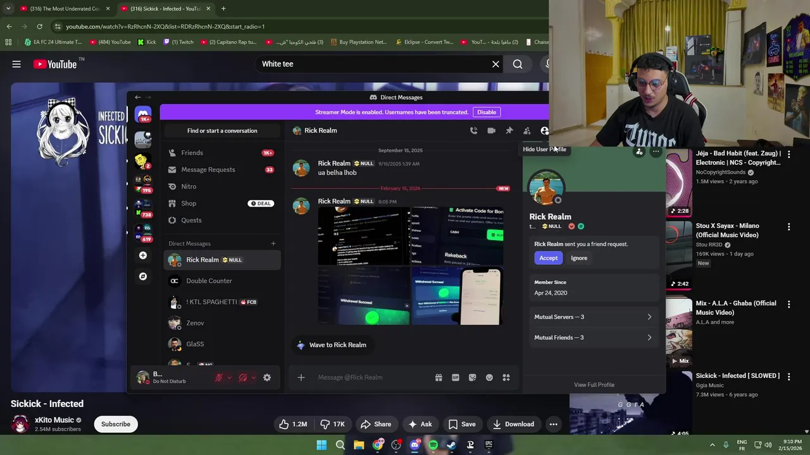The height and width of the screenshot is (455, 810).
Task: Open File Explorer from taskbar
Action: coord(359,445)
